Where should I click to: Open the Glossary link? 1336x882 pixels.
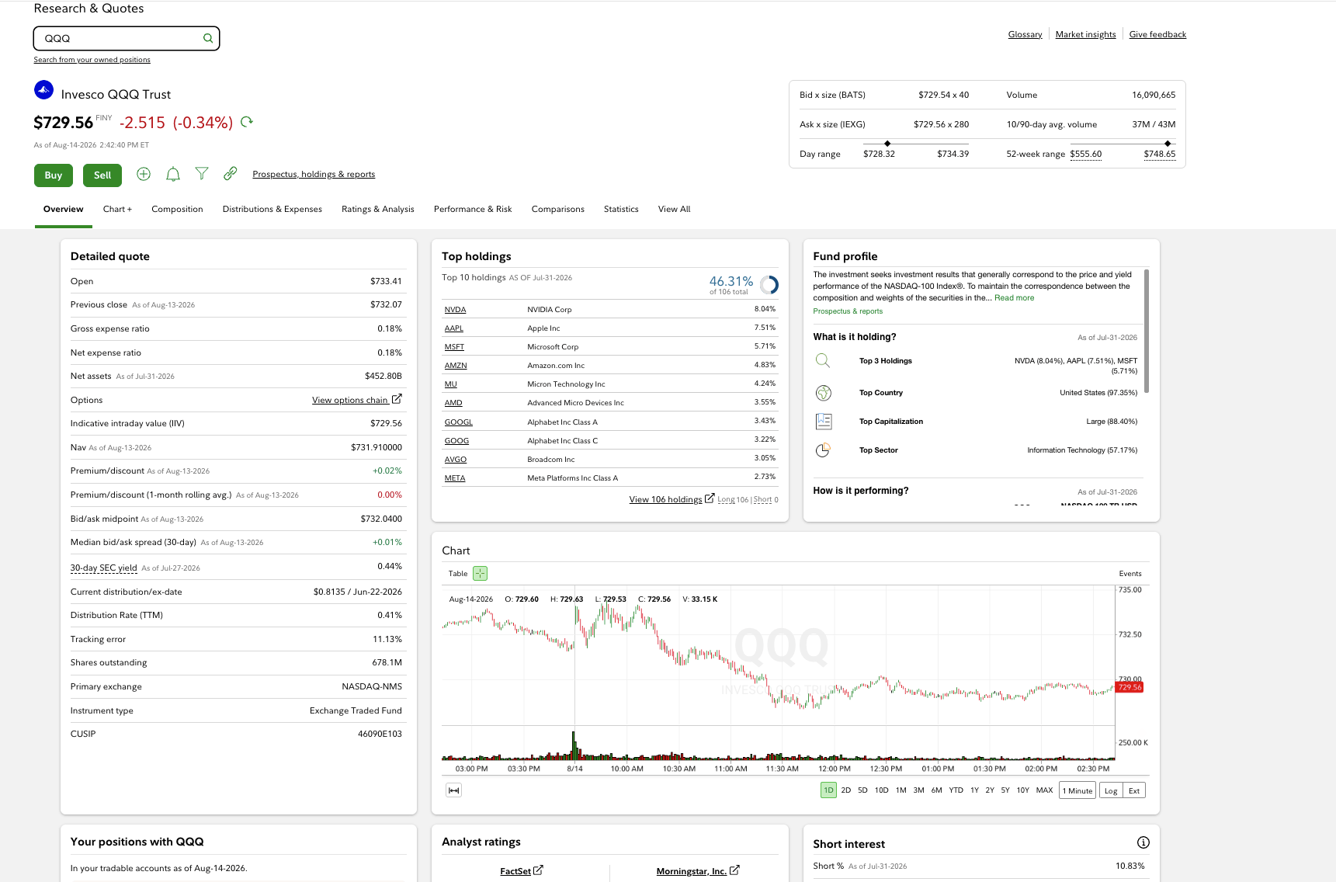tap(1025, 34)
